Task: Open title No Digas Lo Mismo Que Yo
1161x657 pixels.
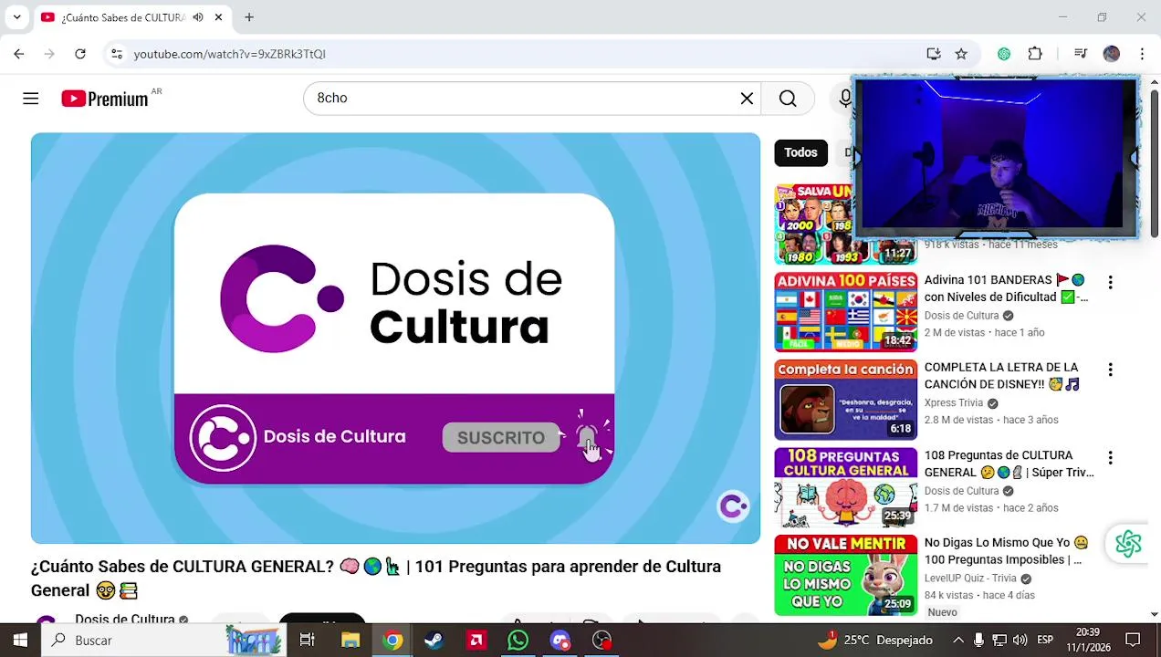Action: [x=1006, y=551]
